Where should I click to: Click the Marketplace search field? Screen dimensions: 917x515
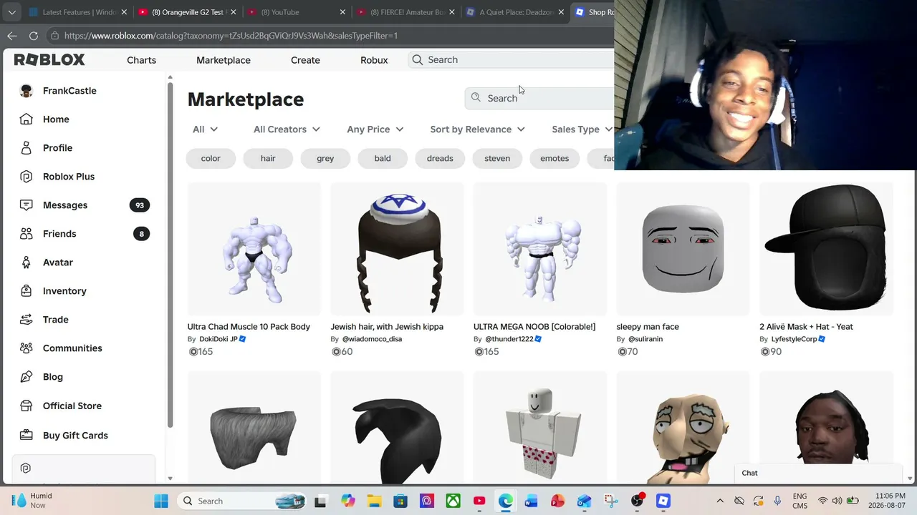point(539,98)
